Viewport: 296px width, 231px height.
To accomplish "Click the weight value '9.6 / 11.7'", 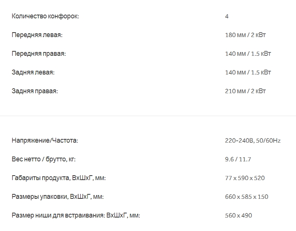I will pyautogui.click(x=238, y=159).
